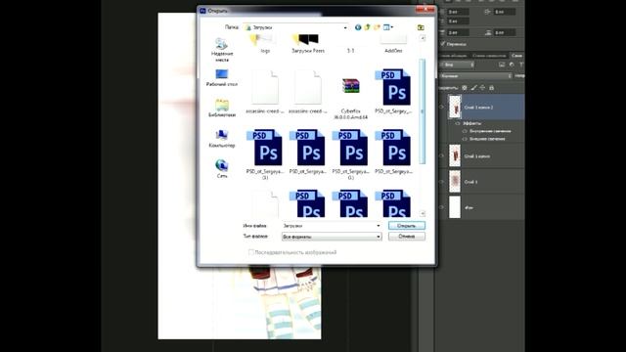
Task: Select the Загрузки Peers folder
Action: 308,44
